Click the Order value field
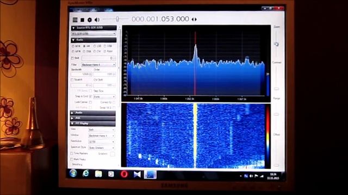348x195 pixels. point(104,74)
